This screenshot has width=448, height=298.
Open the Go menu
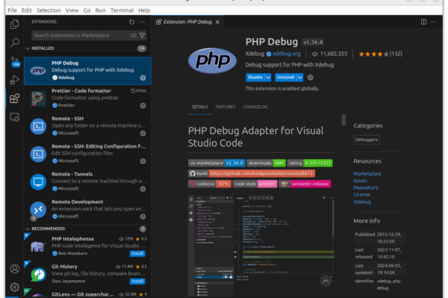pyautogui.click(x=87, y=10)
